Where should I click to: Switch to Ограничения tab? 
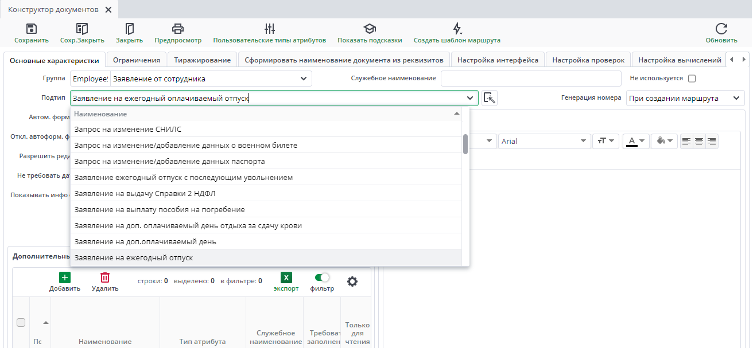[x=137, y=60]
